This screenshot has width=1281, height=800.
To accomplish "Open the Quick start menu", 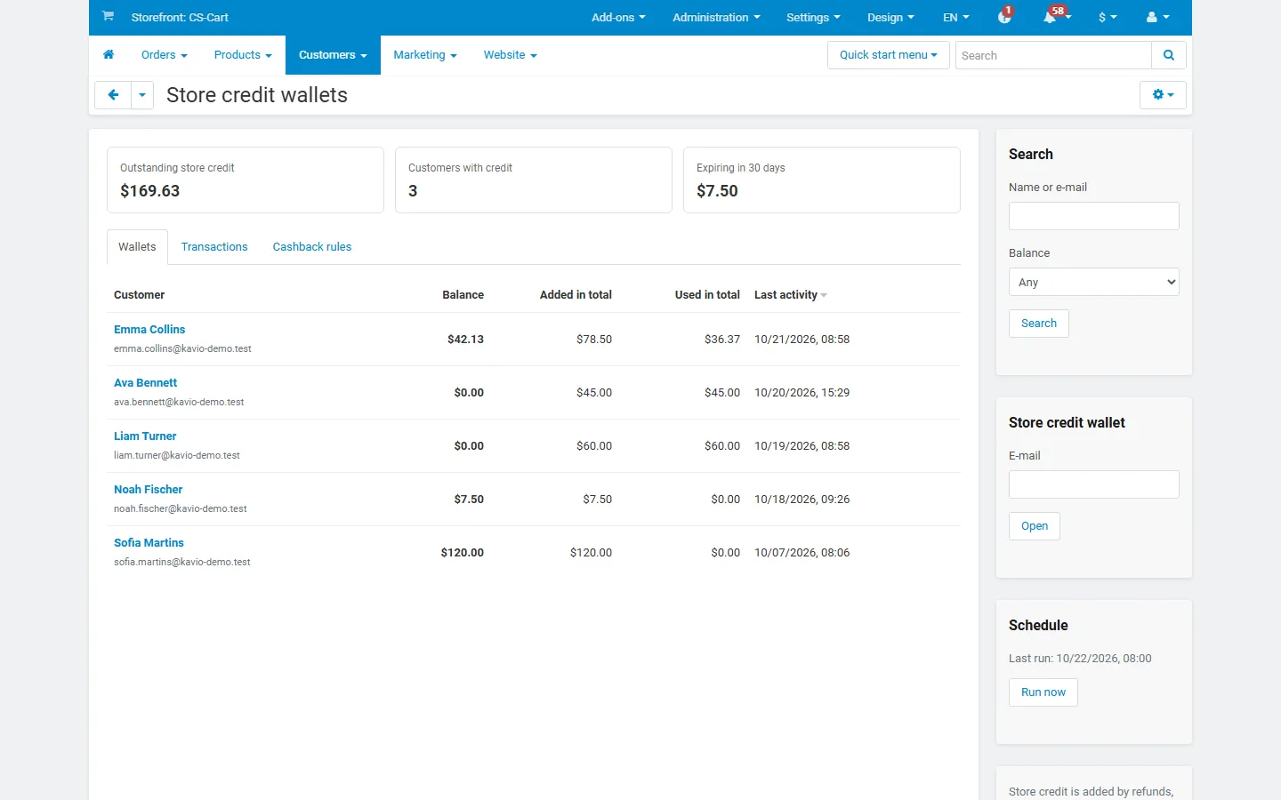I will tap(888, 55).
